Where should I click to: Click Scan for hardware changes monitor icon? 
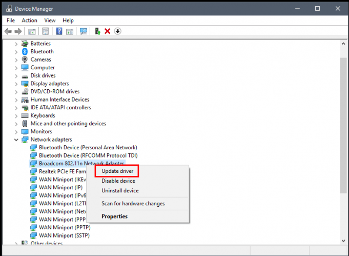84,31
